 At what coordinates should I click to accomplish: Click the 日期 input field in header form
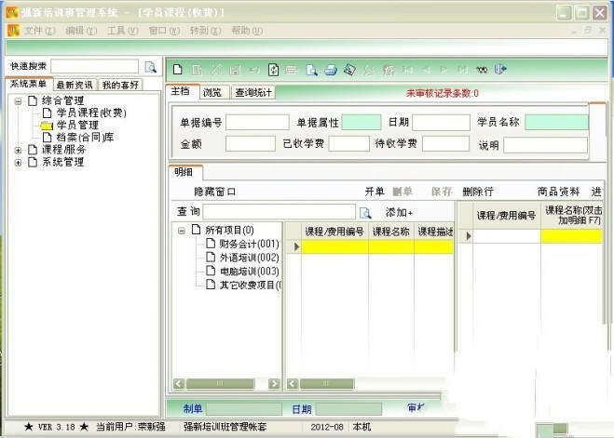441,123
